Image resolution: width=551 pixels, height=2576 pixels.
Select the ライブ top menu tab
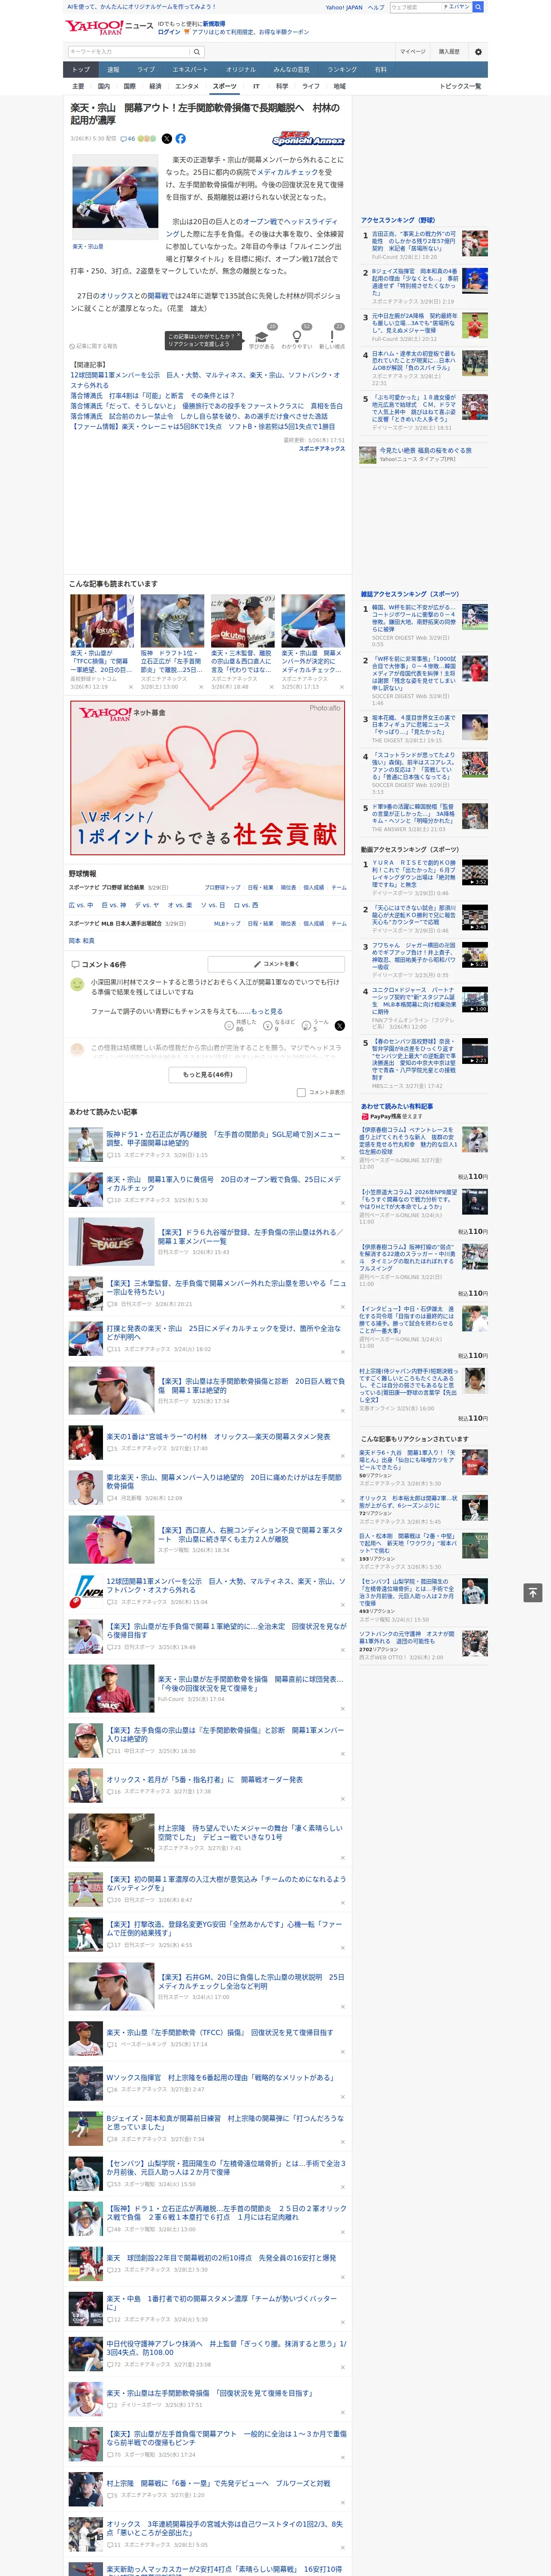click(x=146, y=69)
